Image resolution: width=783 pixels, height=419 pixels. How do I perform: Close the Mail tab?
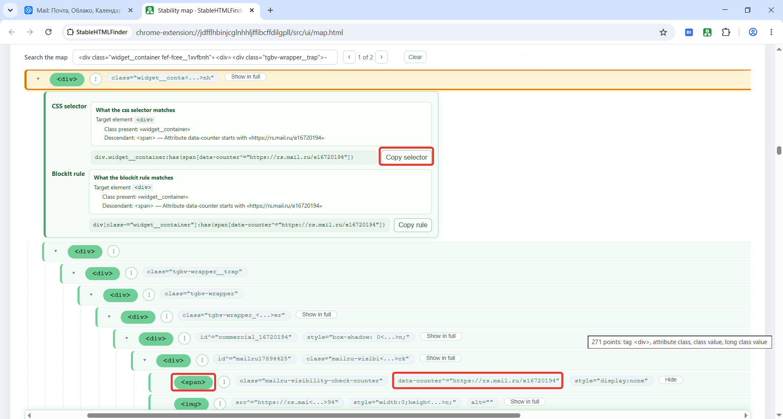pyautogui.click(x=130, y=10)
